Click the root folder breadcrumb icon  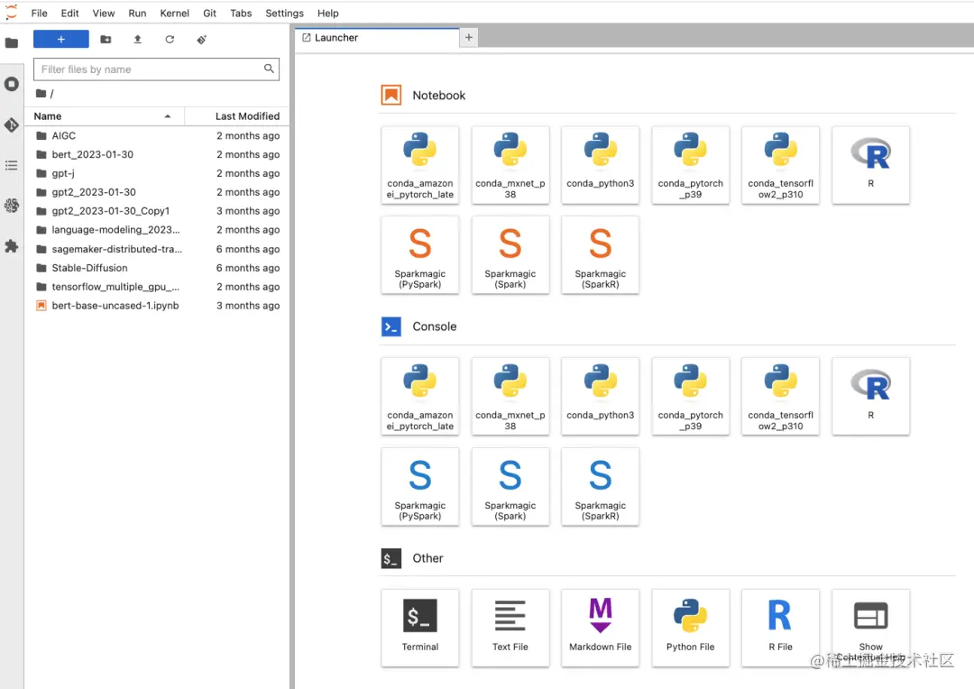coord(41,94)
